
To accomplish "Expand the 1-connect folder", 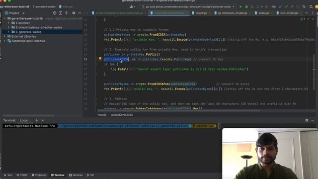I will 8,23.
